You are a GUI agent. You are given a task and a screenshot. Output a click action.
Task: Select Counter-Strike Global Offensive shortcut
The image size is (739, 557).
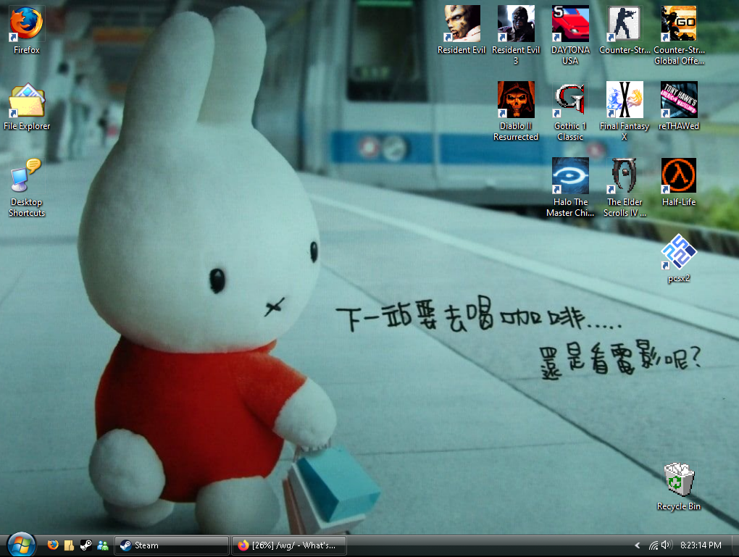tap(679, 35)
